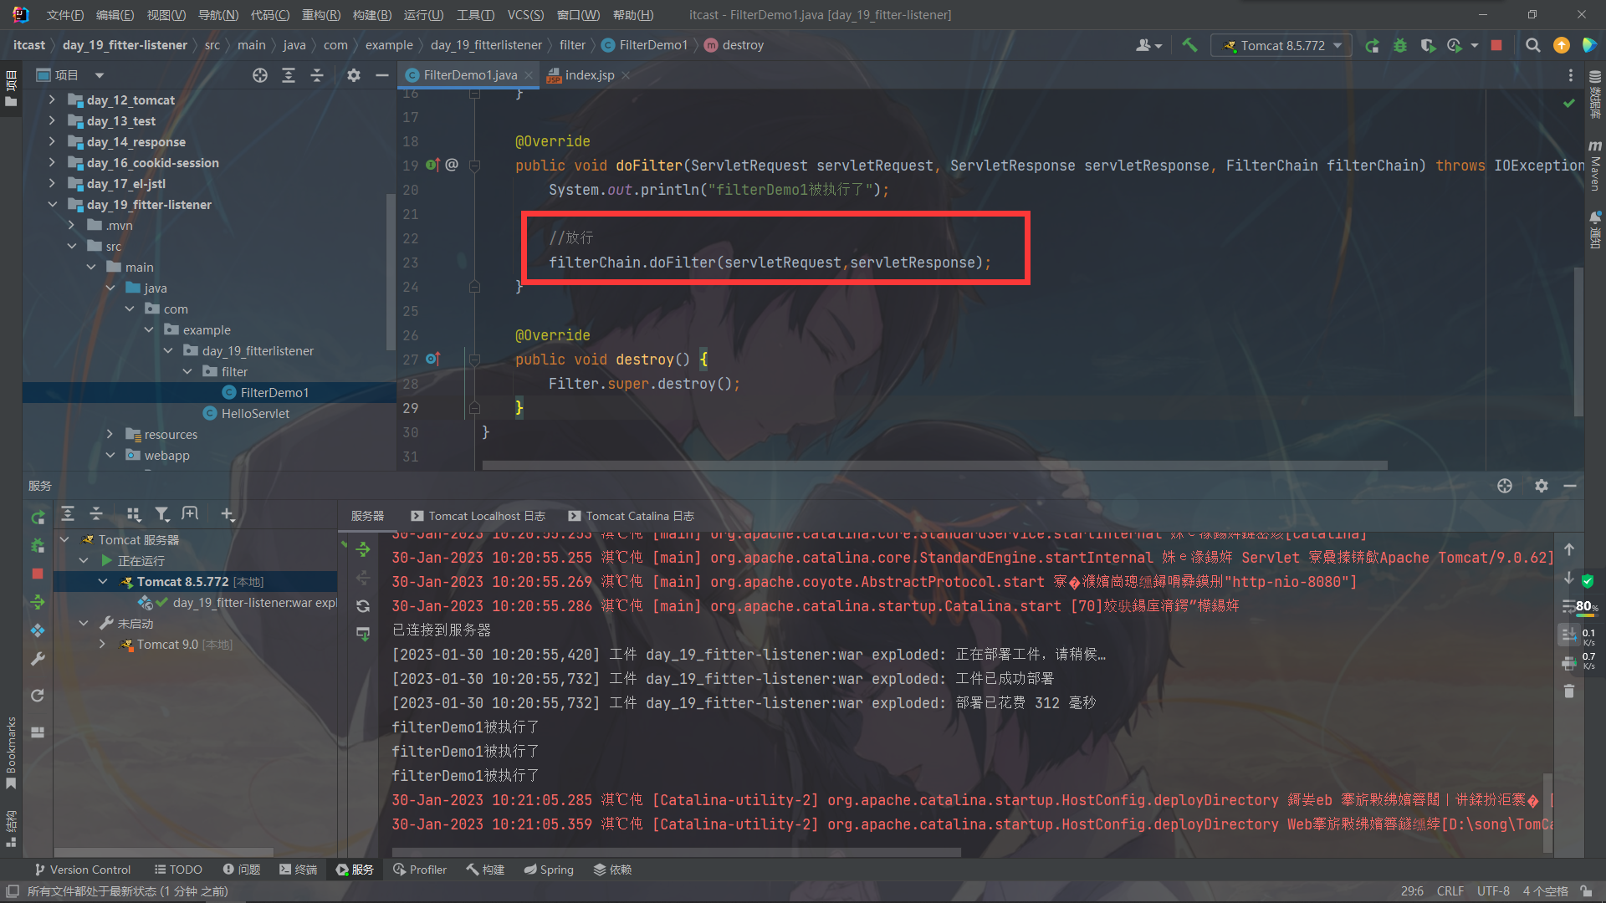Toggle soft-wrap icon in console sidebar

[1568, 606]
